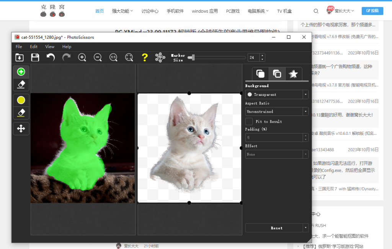Expand the 电脑系统 menu on the website
This screenshot has height=249, width=392.
[258, 11]
